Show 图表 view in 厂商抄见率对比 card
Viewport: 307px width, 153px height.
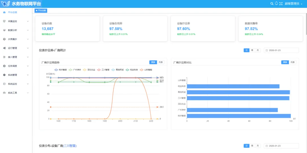pyautogui.click(x=285, y=62)
